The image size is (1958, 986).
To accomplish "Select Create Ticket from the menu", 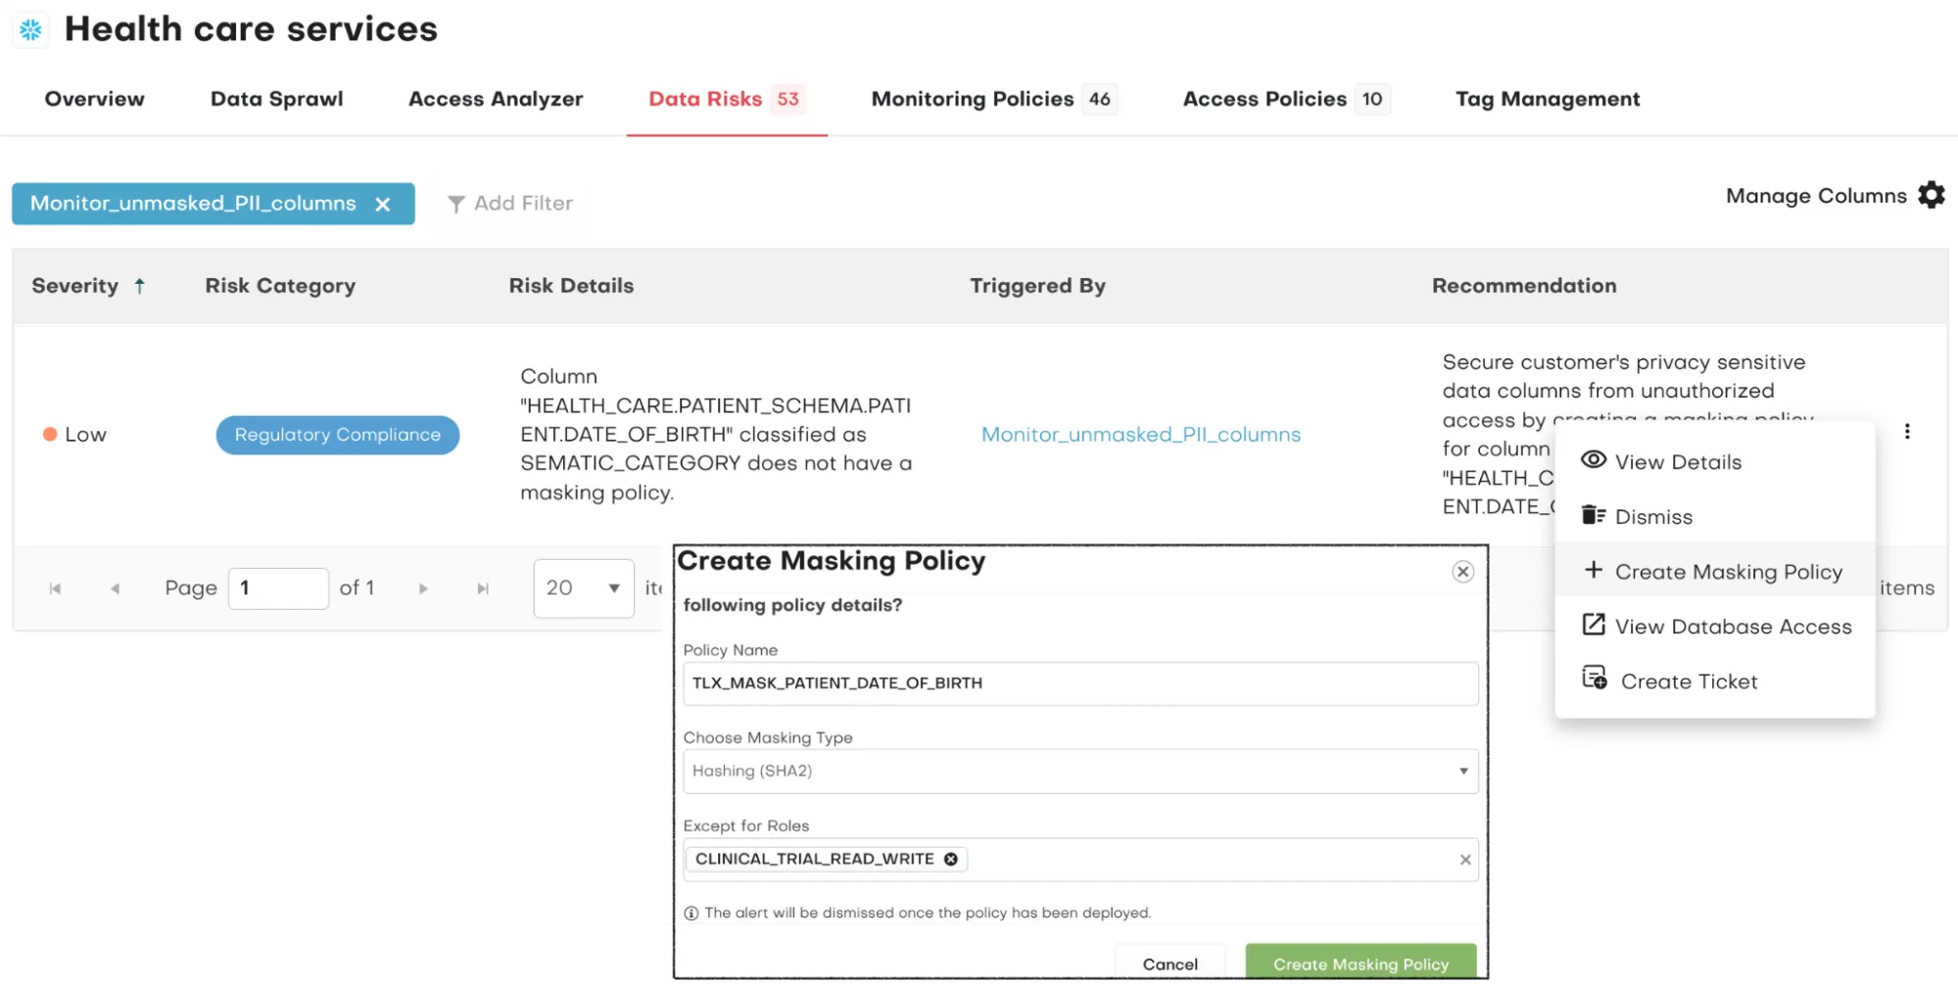I will click(x=1714, y=681).
